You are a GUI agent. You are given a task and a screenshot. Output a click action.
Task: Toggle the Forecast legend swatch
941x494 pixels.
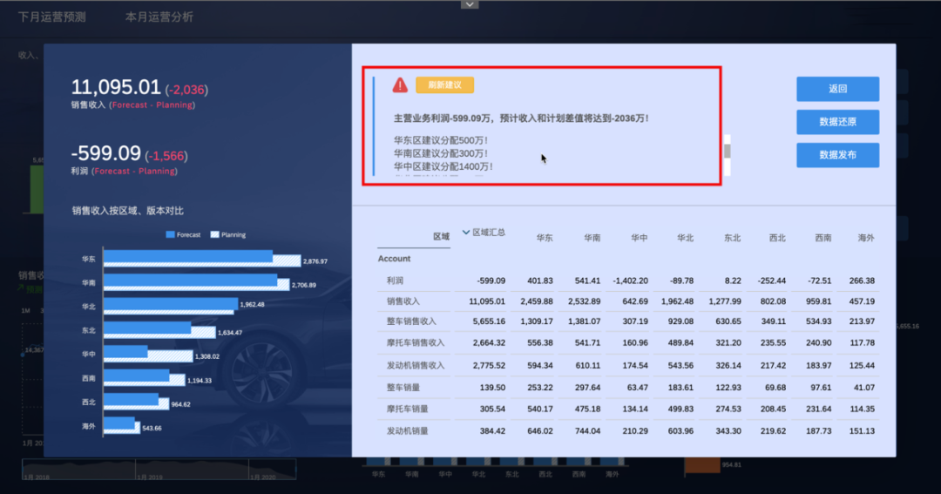pos(171,234)
